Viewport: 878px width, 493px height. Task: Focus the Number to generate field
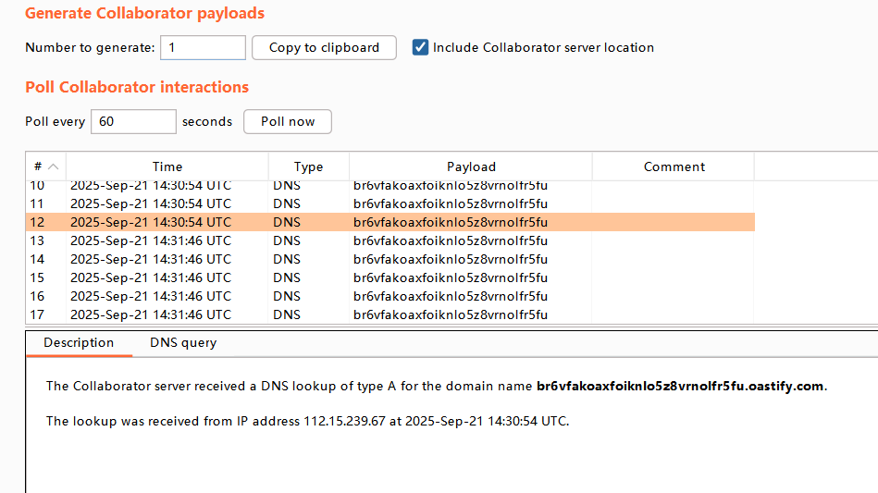point(203,47)
